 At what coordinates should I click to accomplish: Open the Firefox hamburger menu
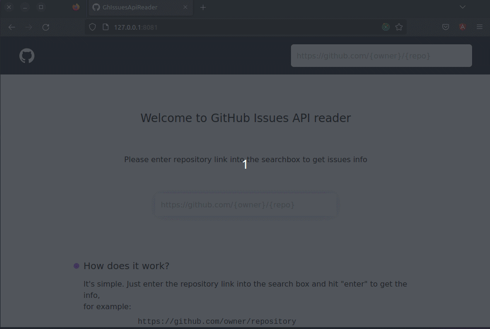click(x=479, y=27)
